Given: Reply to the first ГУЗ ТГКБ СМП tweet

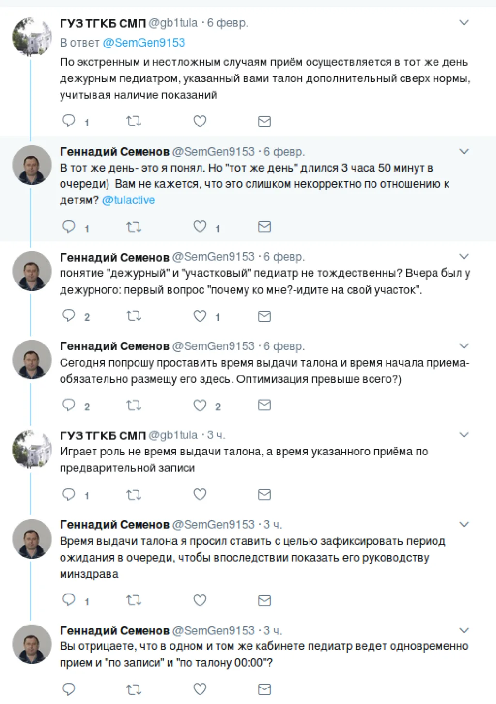Looking at the screenshot, I should pyautogui.click(x=69, y=121).
